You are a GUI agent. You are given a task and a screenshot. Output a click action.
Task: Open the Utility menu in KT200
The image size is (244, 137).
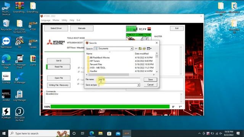pos(64,20)
